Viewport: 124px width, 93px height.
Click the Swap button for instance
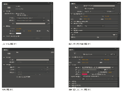click(x=110, y=12)
